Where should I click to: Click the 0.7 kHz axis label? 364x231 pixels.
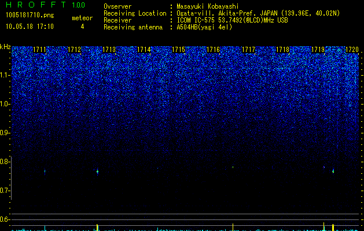pyautogui.click(x=5, y=191)
